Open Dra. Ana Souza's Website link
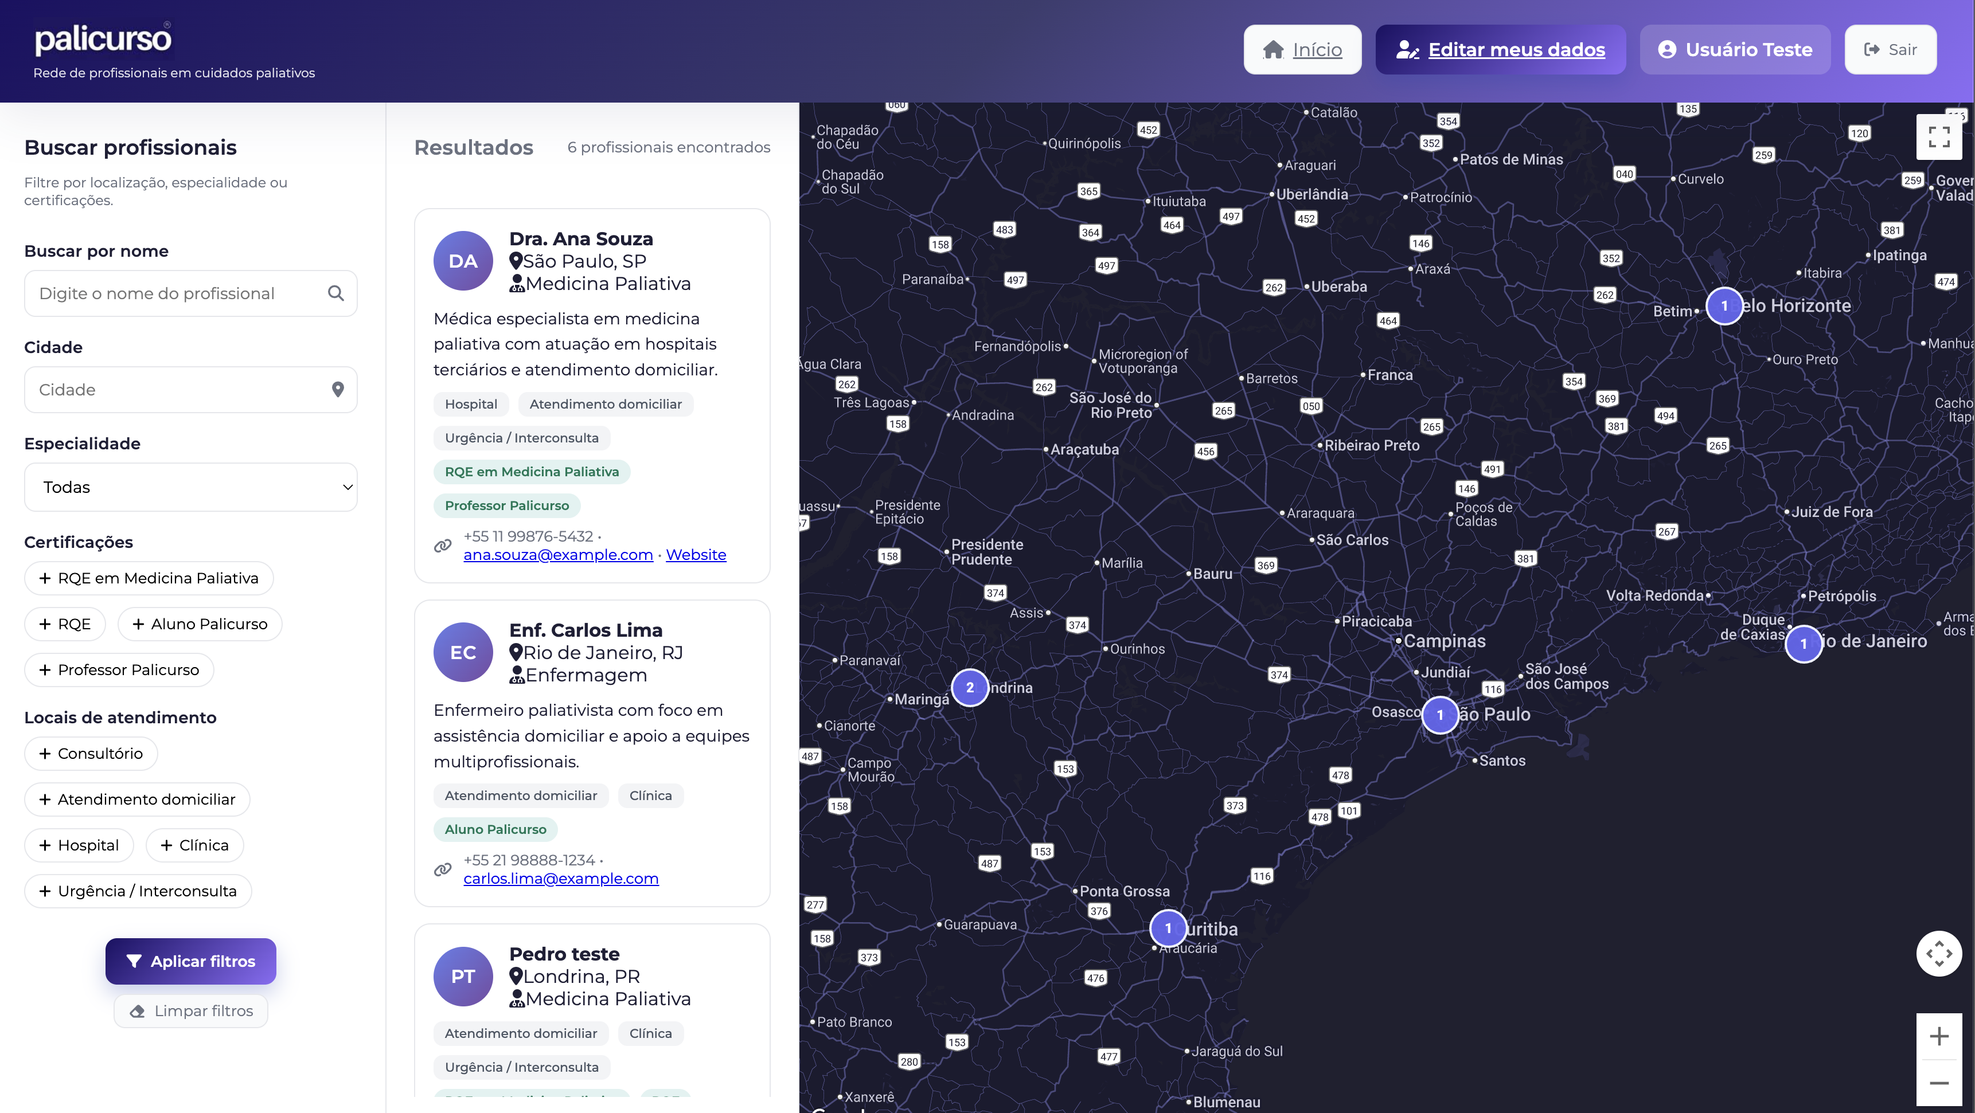The width and height of the screenshot is (1975, 1113). 696,555
